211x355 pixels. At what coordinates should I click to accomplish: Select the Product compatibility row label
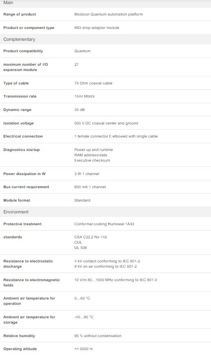(23, 51)
